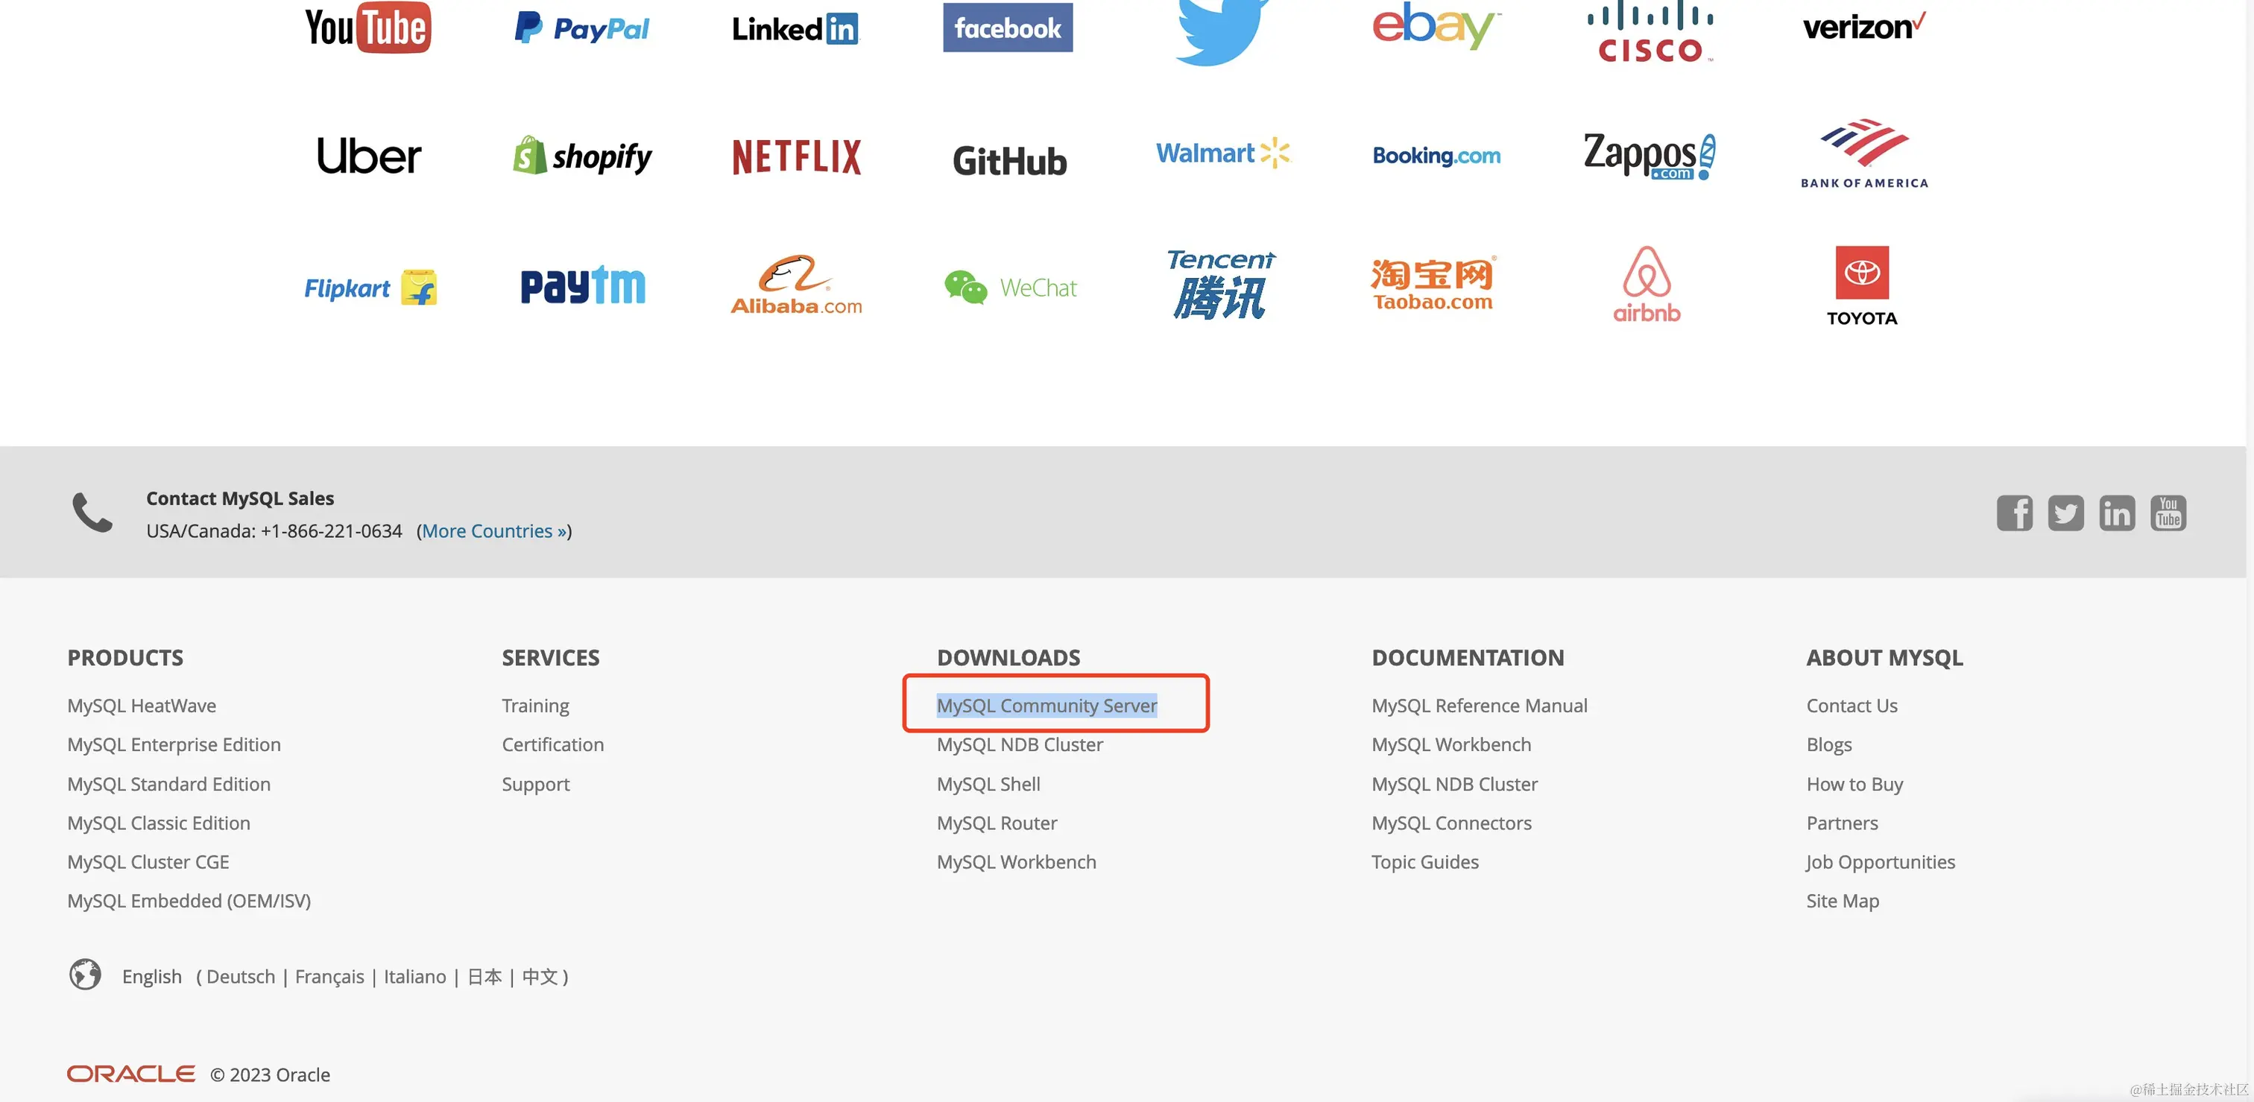The width and height of the screenshot is (2254, 1102).
Task: Click the Alibaba.com logo
Action: (796, 285)
